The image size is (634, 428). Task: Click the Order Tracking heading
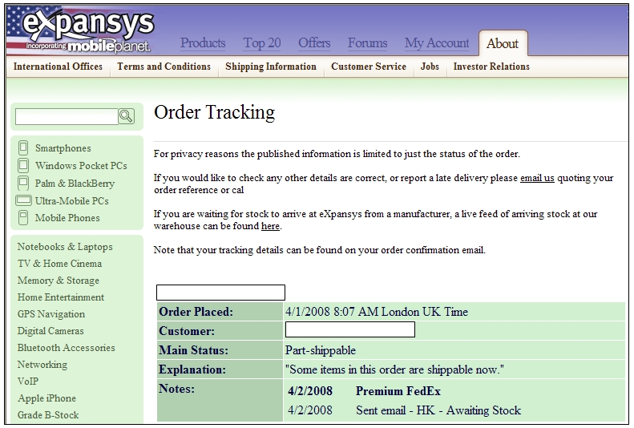coord(215,113)
